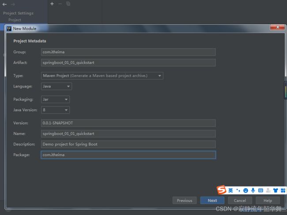
Task: Open the Type dropdown showing Maven Project
Action: click(x=102, y=76)
